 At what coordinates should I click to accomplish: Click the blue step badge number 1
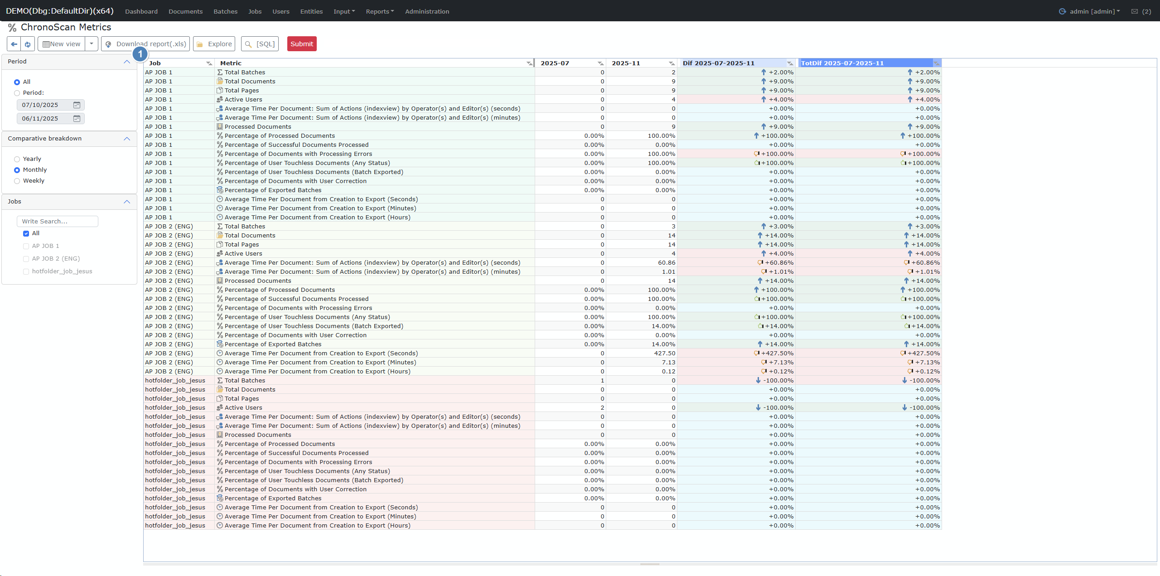tap(140, 54)
